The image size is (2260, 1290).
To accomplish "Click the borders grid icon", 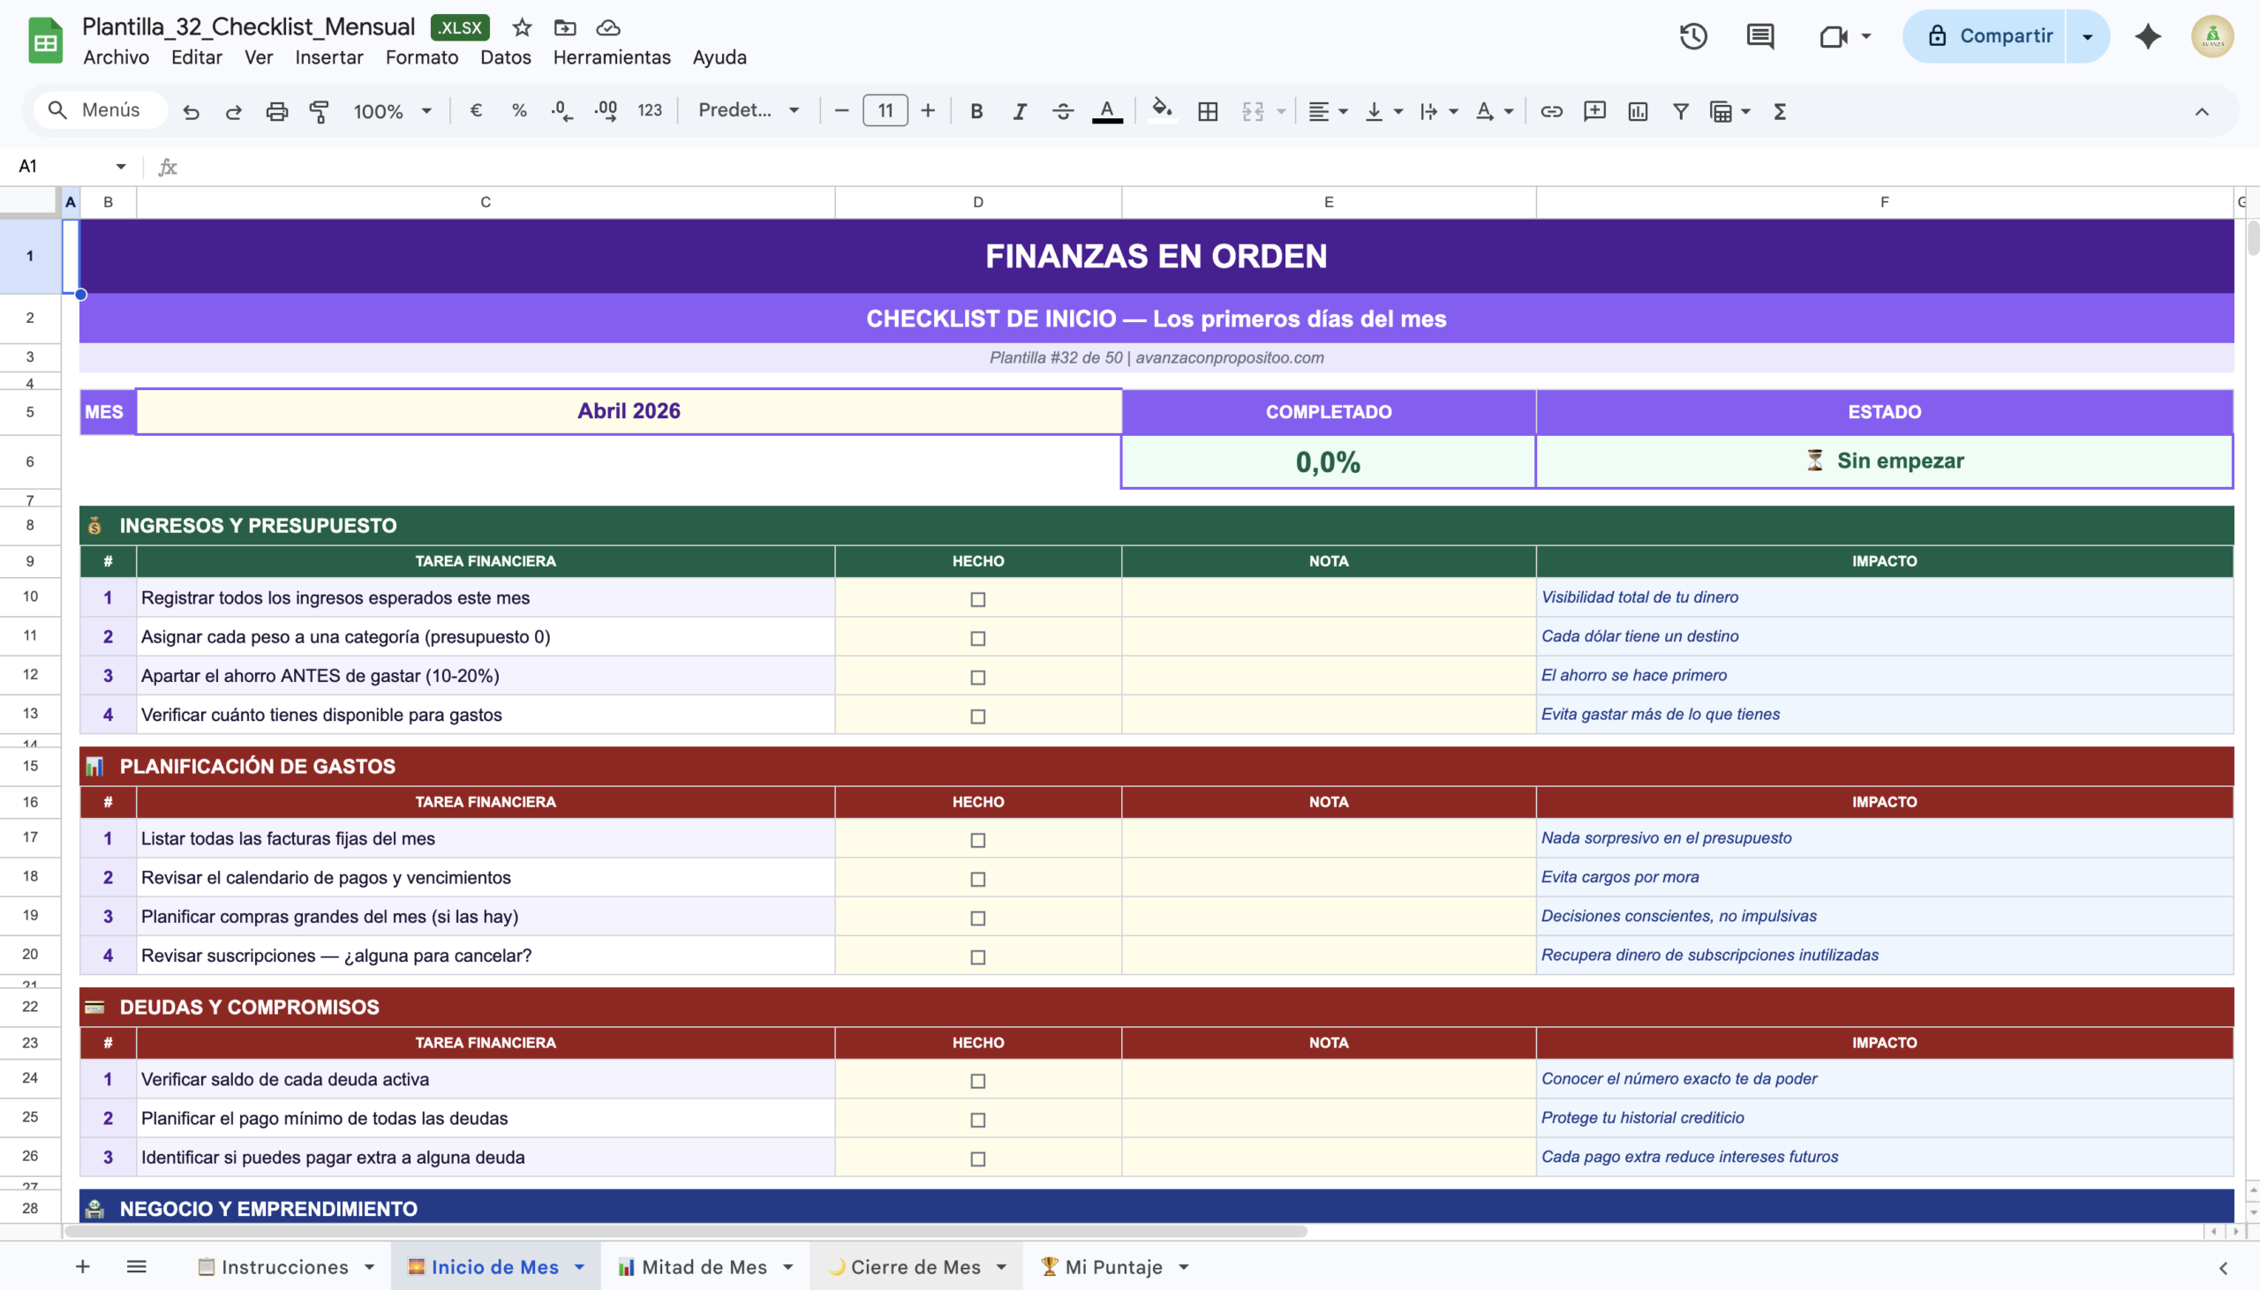I will pyautogui.click(x=1207, y=112).
